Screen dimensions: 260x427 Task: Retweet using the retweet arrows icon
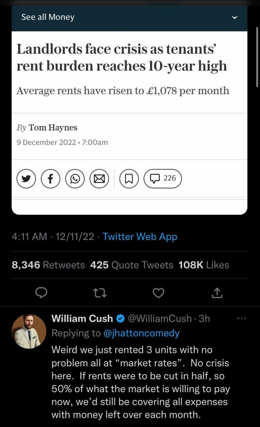100,293
